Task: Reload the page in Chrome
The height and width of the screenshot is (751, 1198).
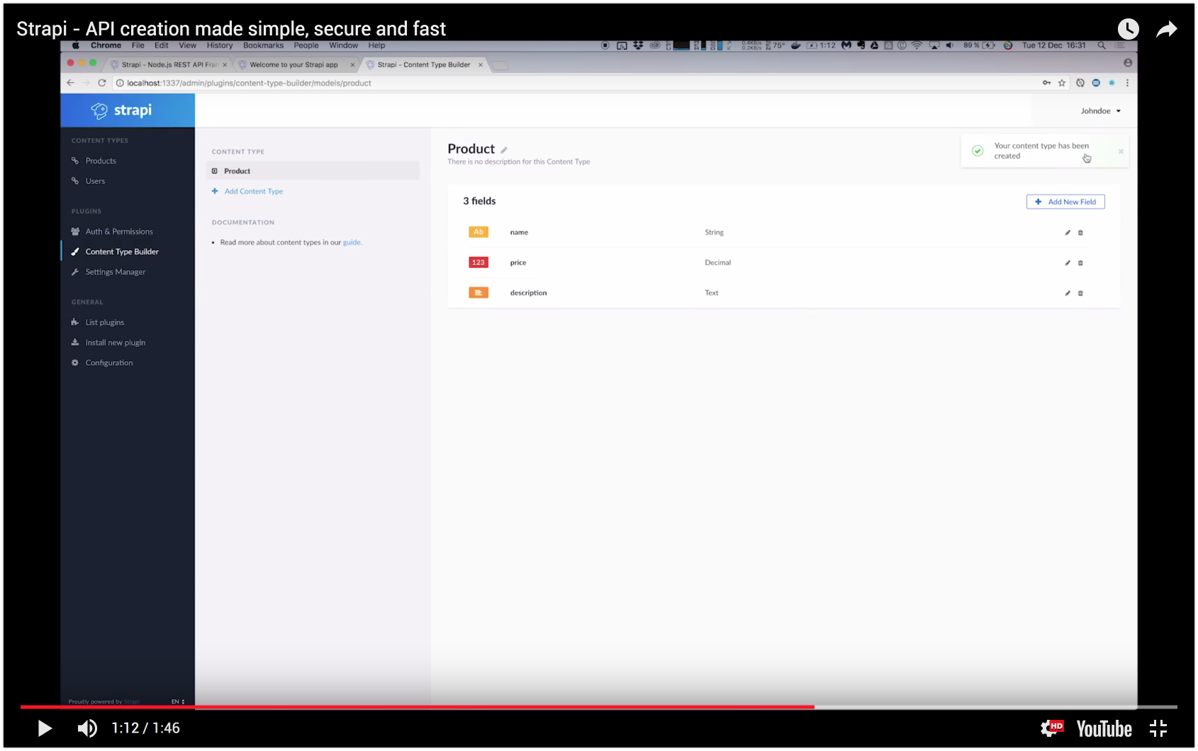Action: (101, 83)
